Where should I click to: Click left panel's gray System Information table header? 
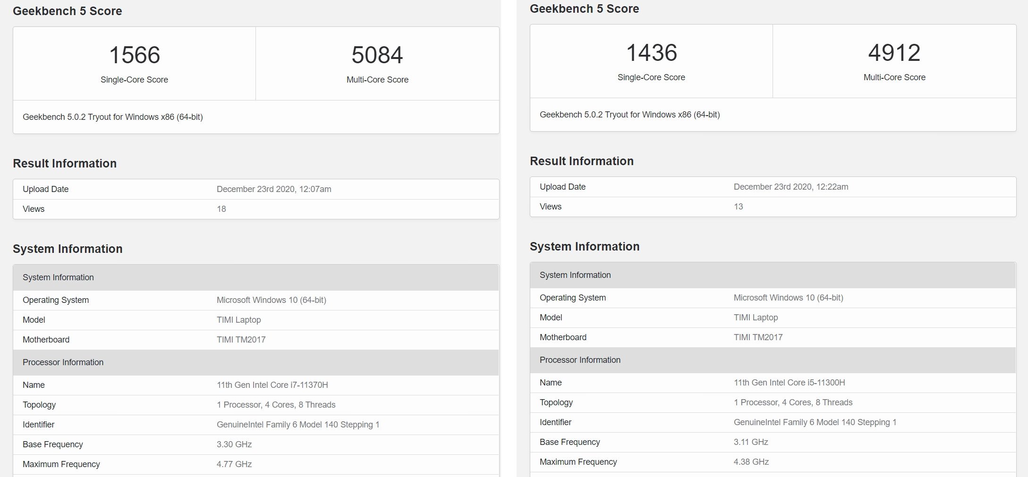[256, 277]
